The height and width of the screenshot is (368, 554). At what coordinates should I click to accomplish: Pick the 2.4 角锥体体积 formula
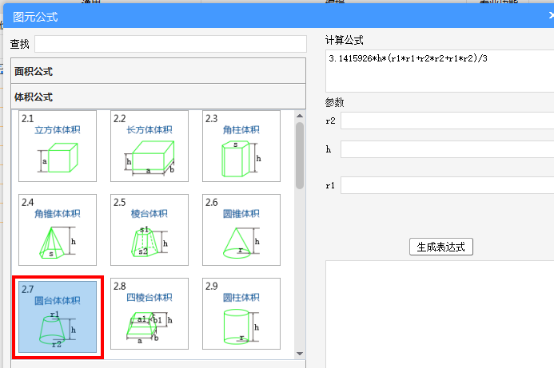pos(58,230)
